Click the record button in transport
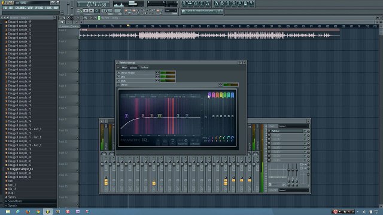 pos(97,11)
